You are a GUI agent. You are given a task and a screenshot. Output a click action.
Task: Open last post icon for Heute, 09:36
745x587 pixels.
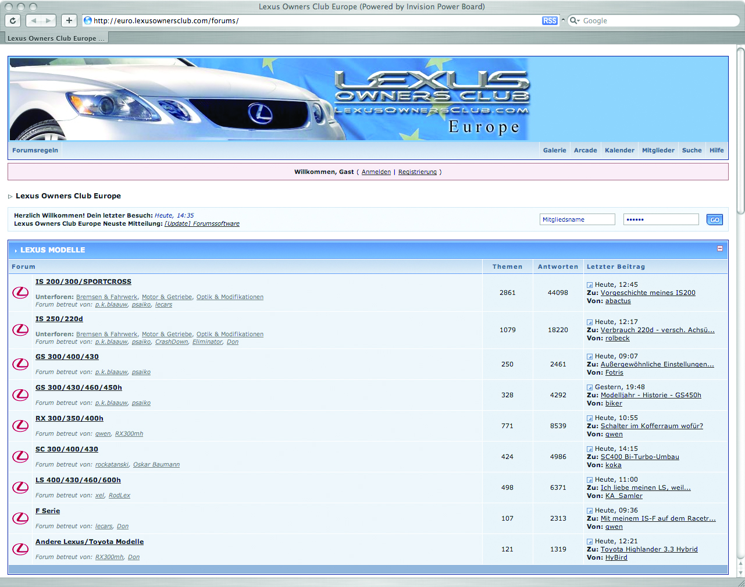click(590, 511)
